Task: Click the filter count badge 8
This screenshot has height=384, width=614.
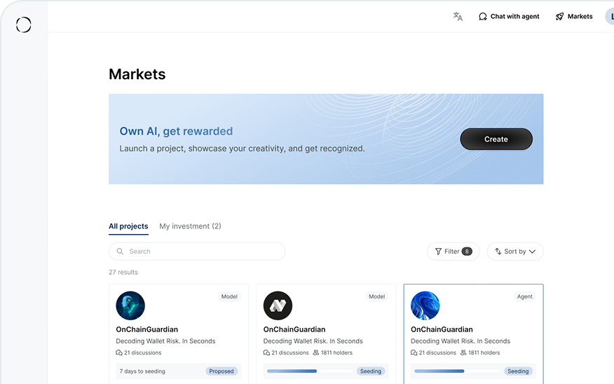Action: 467,252
